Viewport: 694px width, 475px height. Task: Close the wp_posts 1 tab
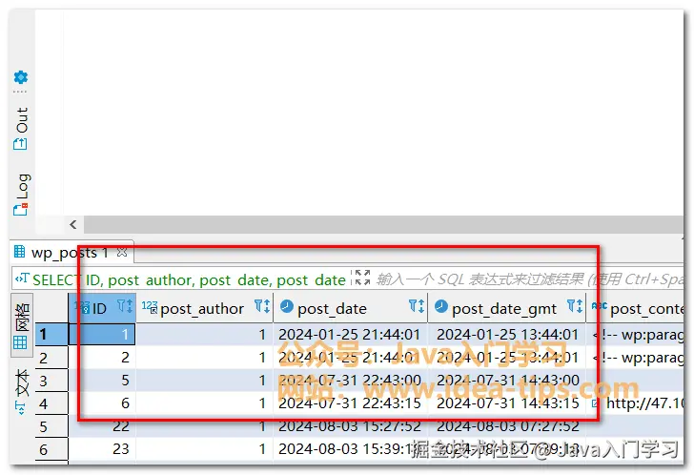click(x=122, y=253)
